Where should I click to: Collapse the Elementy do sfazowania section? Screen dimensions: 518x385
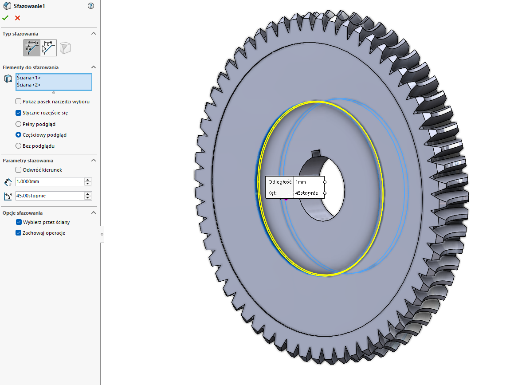(x=94, y=67)
